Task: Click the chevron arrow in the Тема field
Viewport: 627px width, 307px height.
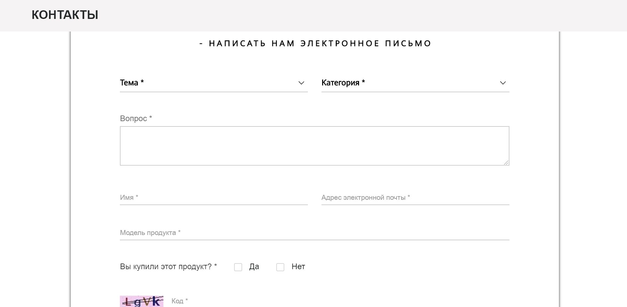Action: (301, 83)
